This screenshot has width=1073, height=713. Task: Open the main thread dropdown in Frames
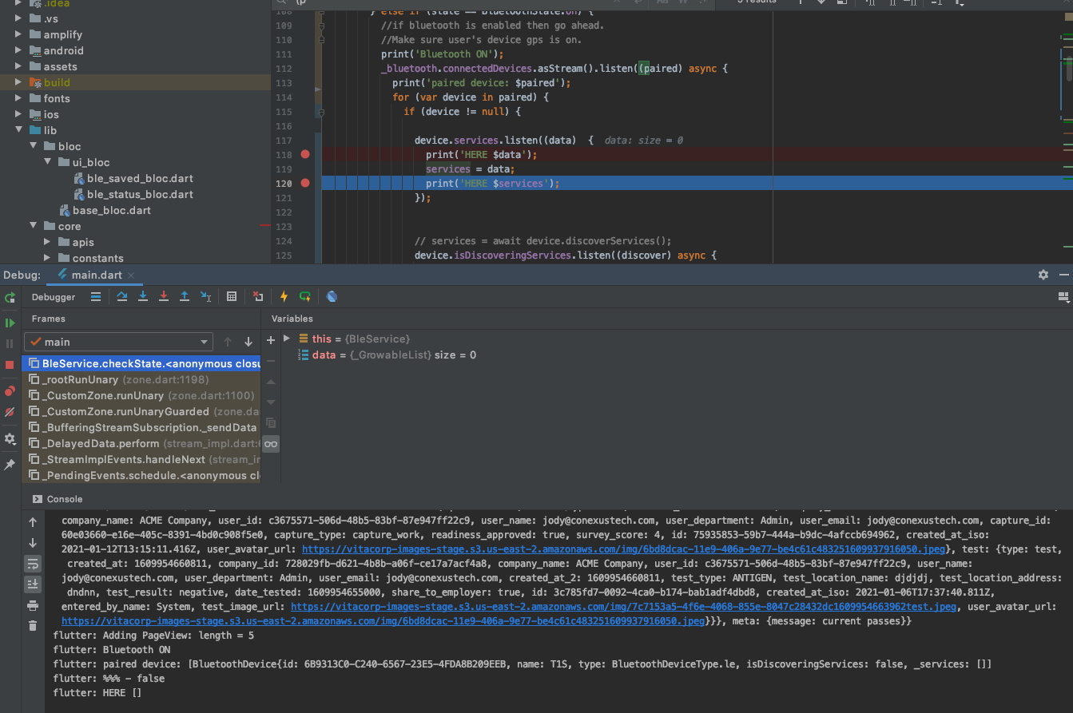(x=118, y=342)
